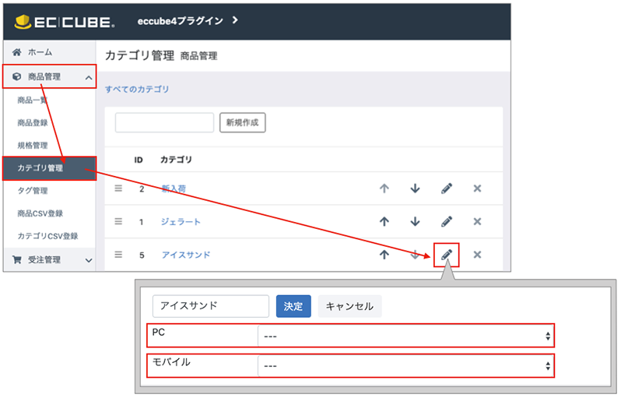Click the 商品管理 cube icon
The width and height of the screenshot is (621, 398).
click(16, 76)
